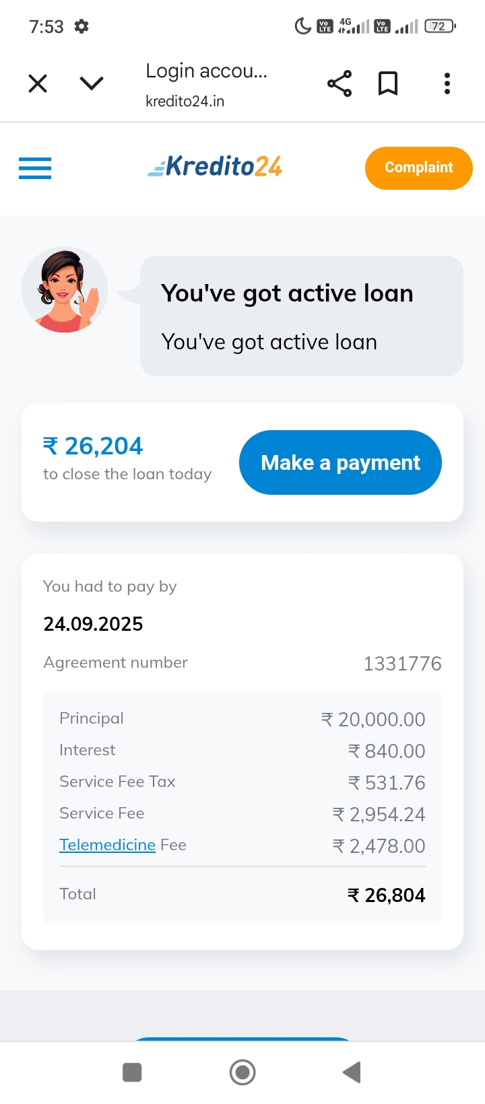Tap the battery indicator icon
This screenshot has height=1104, width=485.
click(x=440, y=26)
